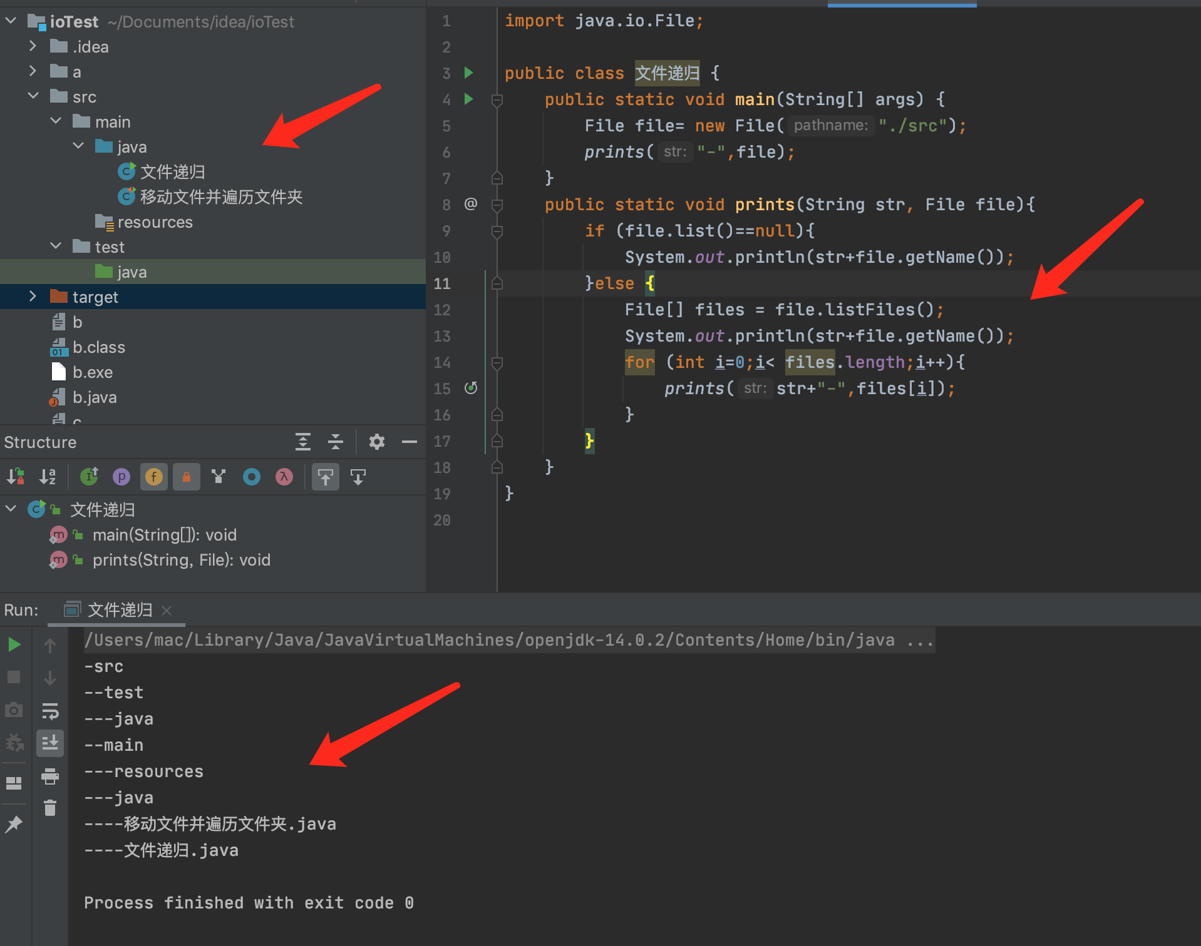The width and height of the screenshot is (1201, 946).
Task: Select class 移动文件并遍历文件夹 in project tree
Action: [x=221, y=196]
